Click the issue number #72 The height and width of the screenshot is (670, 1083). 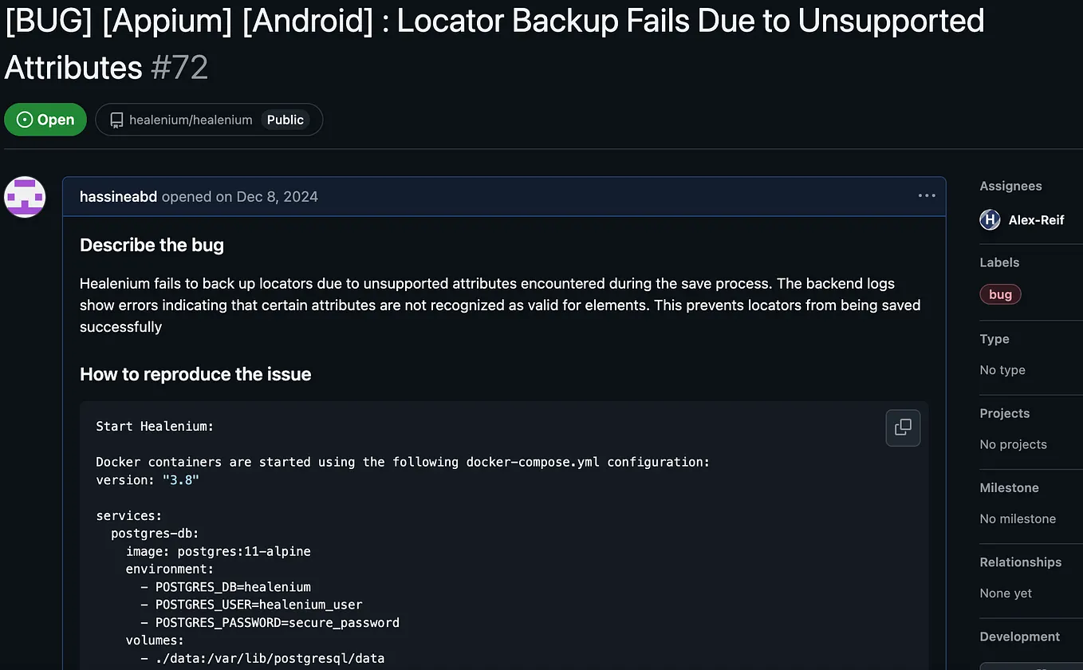pos(179,68)
